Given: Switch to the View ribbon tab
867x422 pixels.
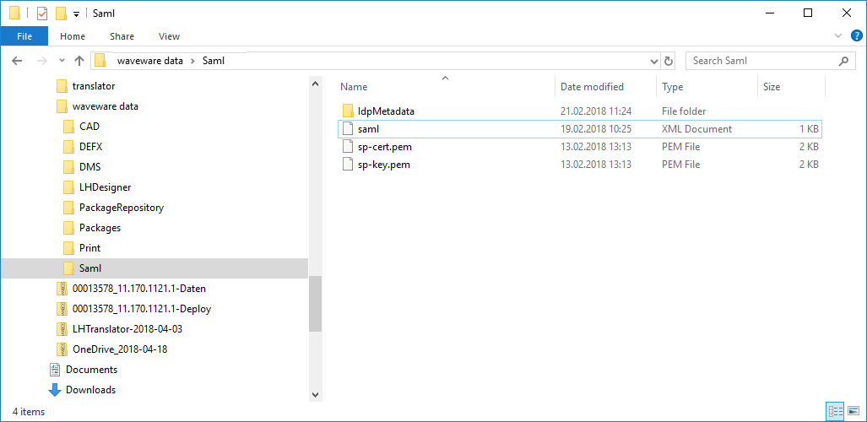Looking at the screenshot, I should [x=169, y=36].
